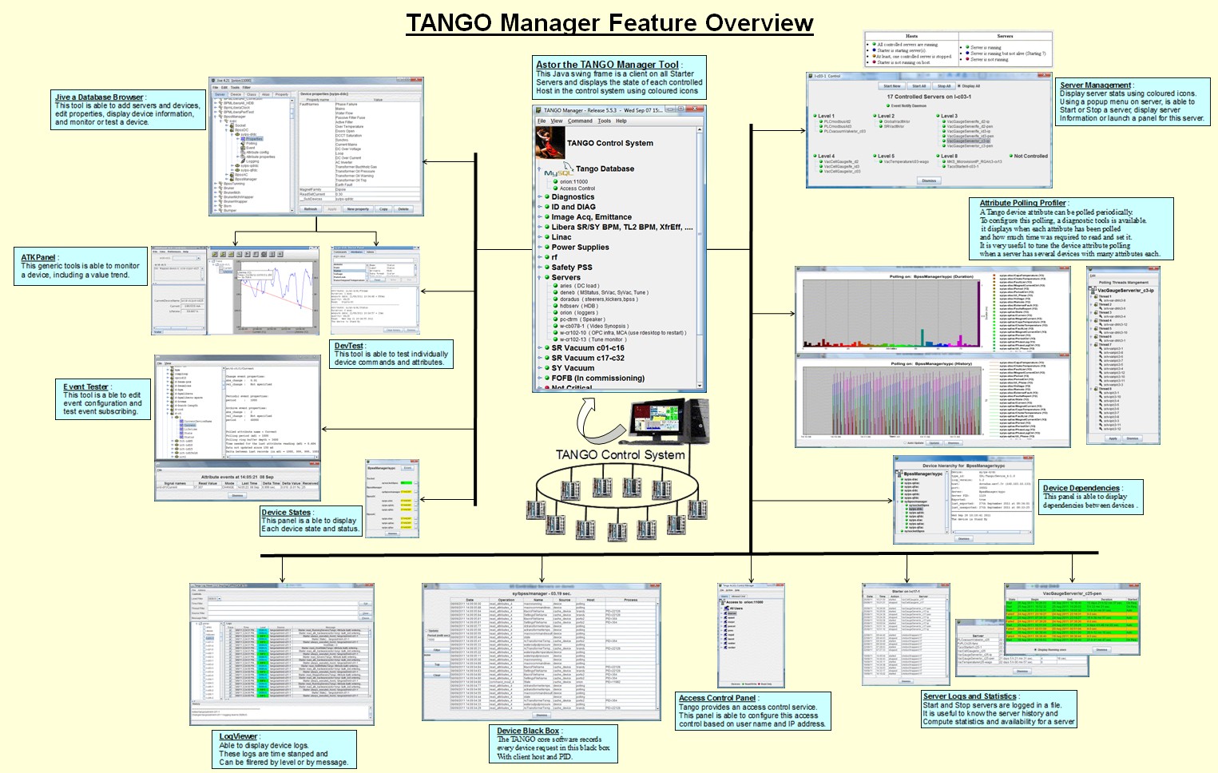Select the Display All radio button
This screenshot has width=1218, height=773.
[x=959, y=86]
